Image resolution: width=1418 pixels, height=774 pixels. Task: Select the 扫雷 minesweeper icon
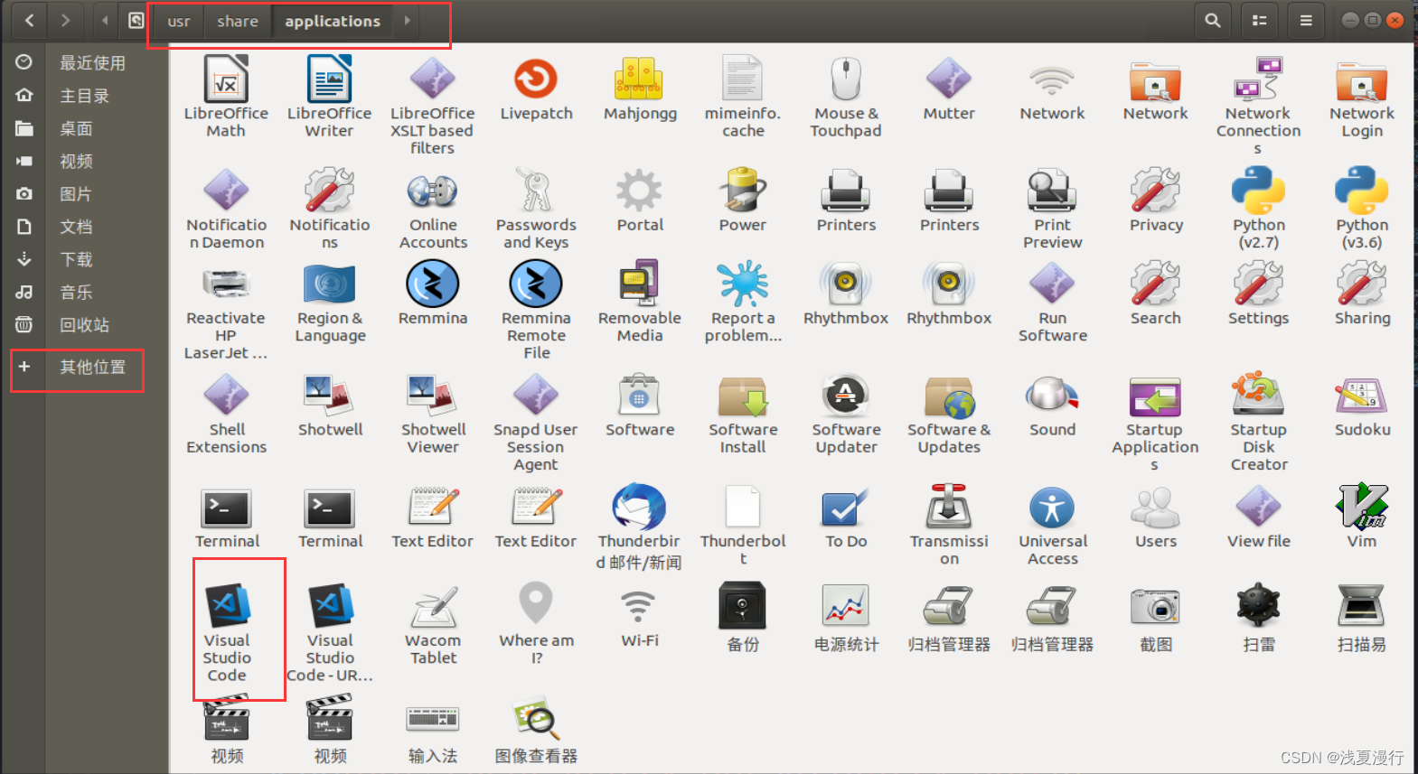pyautogui.click(x=1258, y=606)
